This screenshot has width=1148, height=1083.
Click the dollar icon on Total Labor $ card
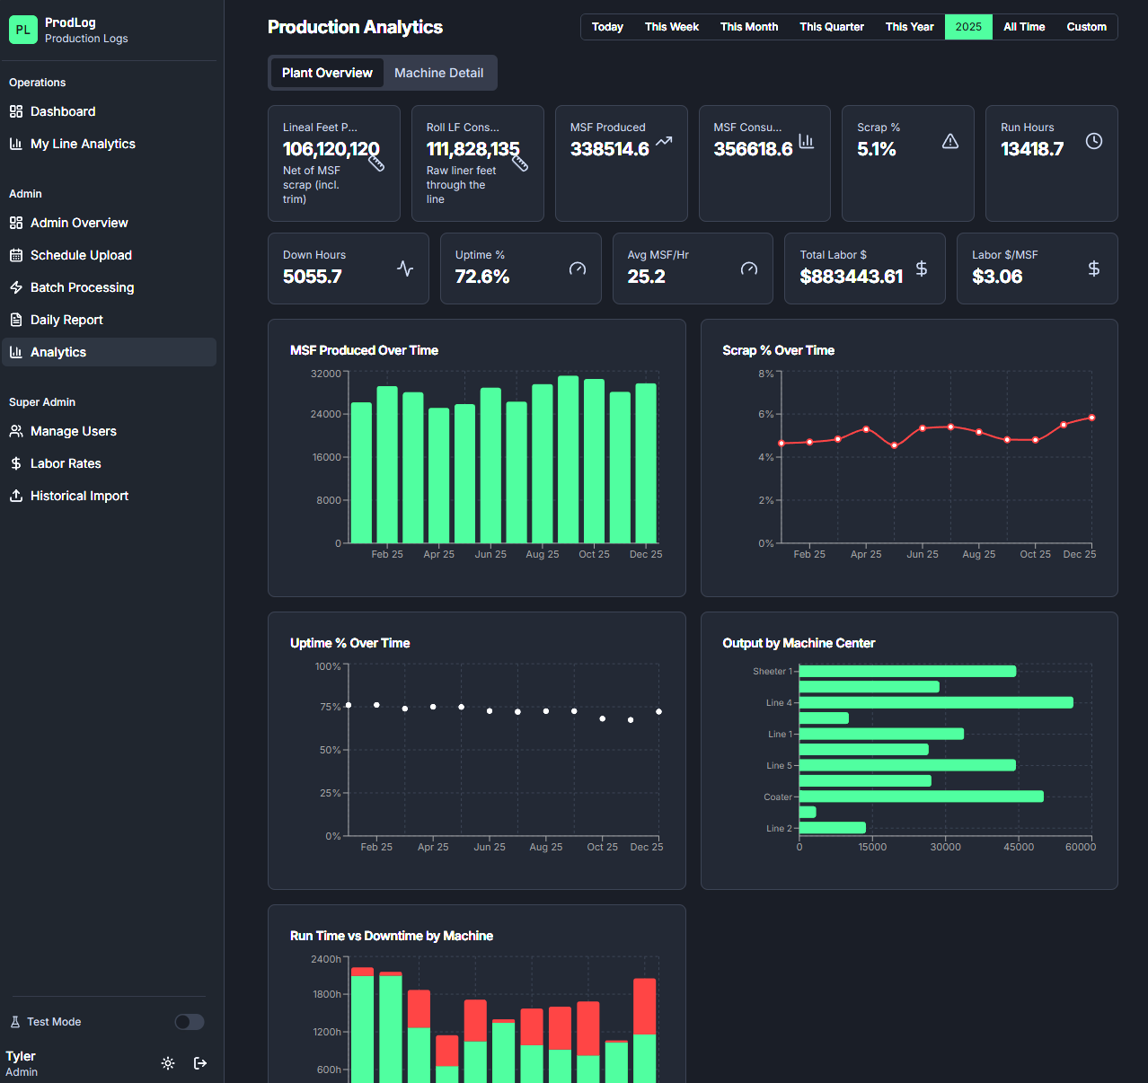pyautogui.click(x=922, y=269)
